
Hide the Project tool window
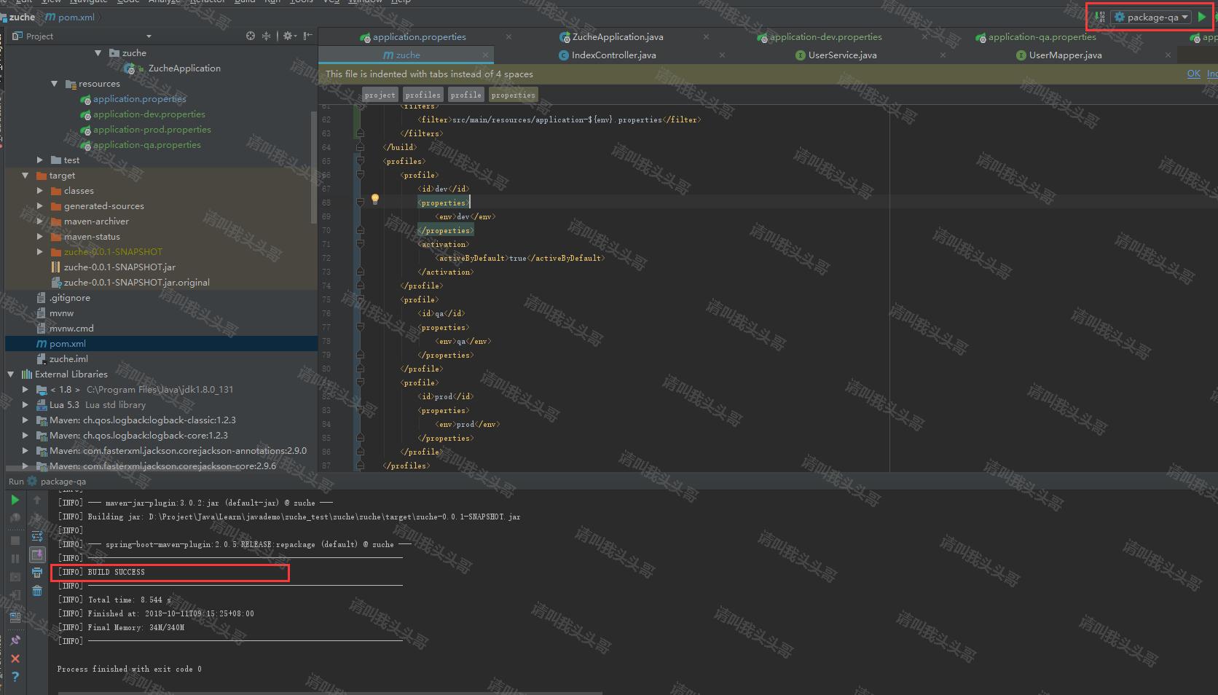point(308,36)
